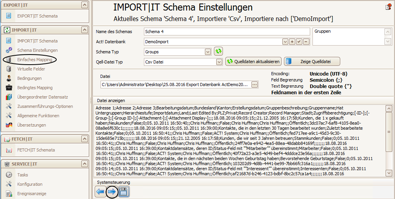Click the help icon in the top right corner
This screenshot has width=395, height=199.
(x=388, y=7)
